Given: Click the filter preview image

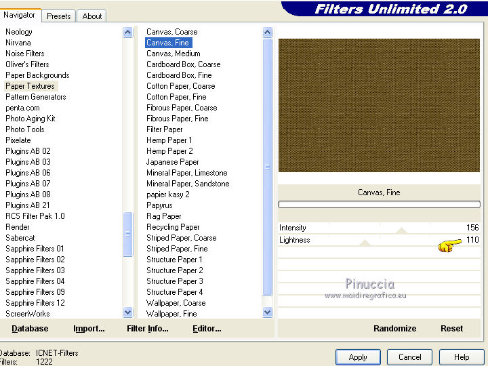Looking at the screenshot, I should (379, 105).
